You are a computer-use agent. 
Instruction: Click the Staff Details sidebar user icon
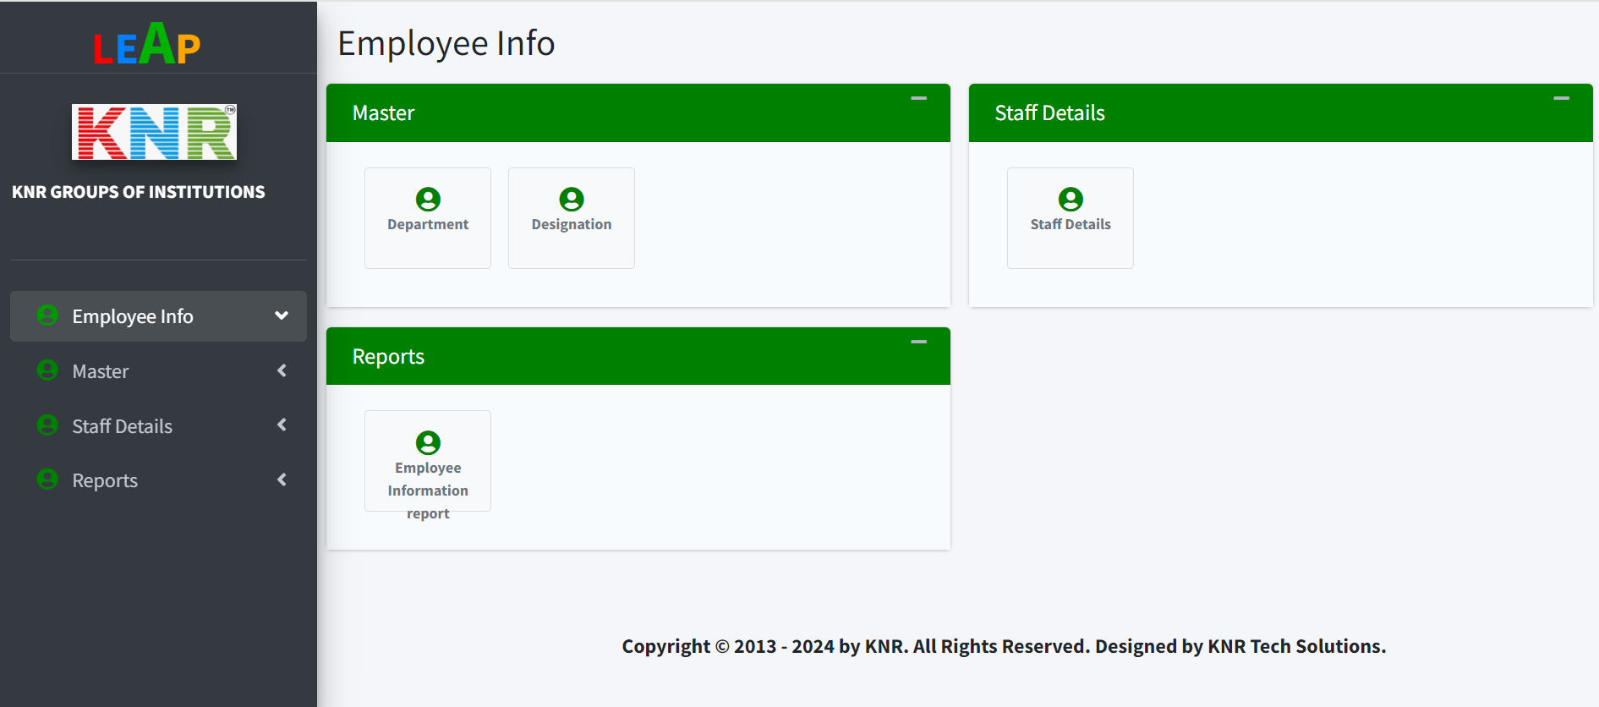47,425
